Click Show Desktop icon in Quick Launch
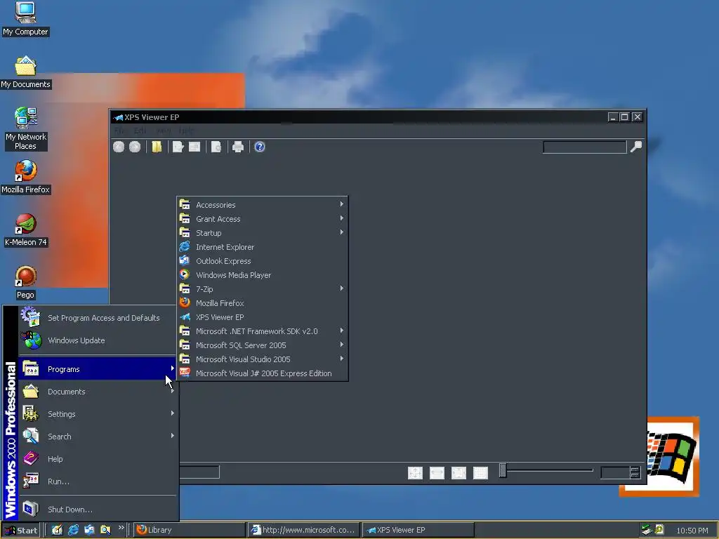Image resolution: width=719 pixels, height=539 pixels. [57, 530]
